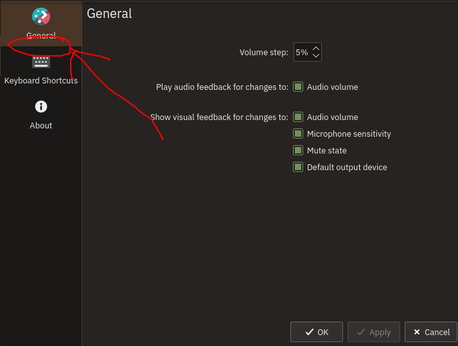
Task: Toggle Default output device checkbox
Action: coord(298,167)
